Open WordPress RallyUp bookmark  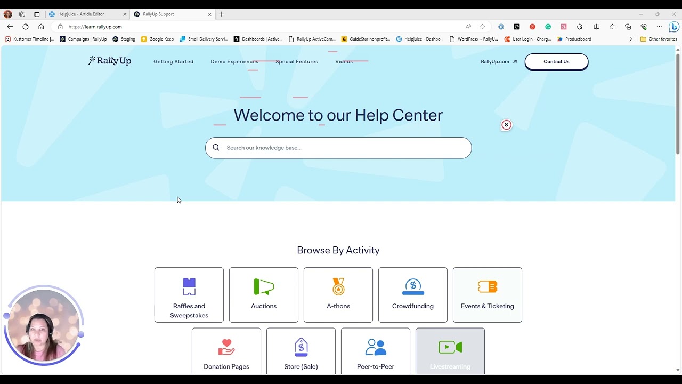click(x=474, y=39)
